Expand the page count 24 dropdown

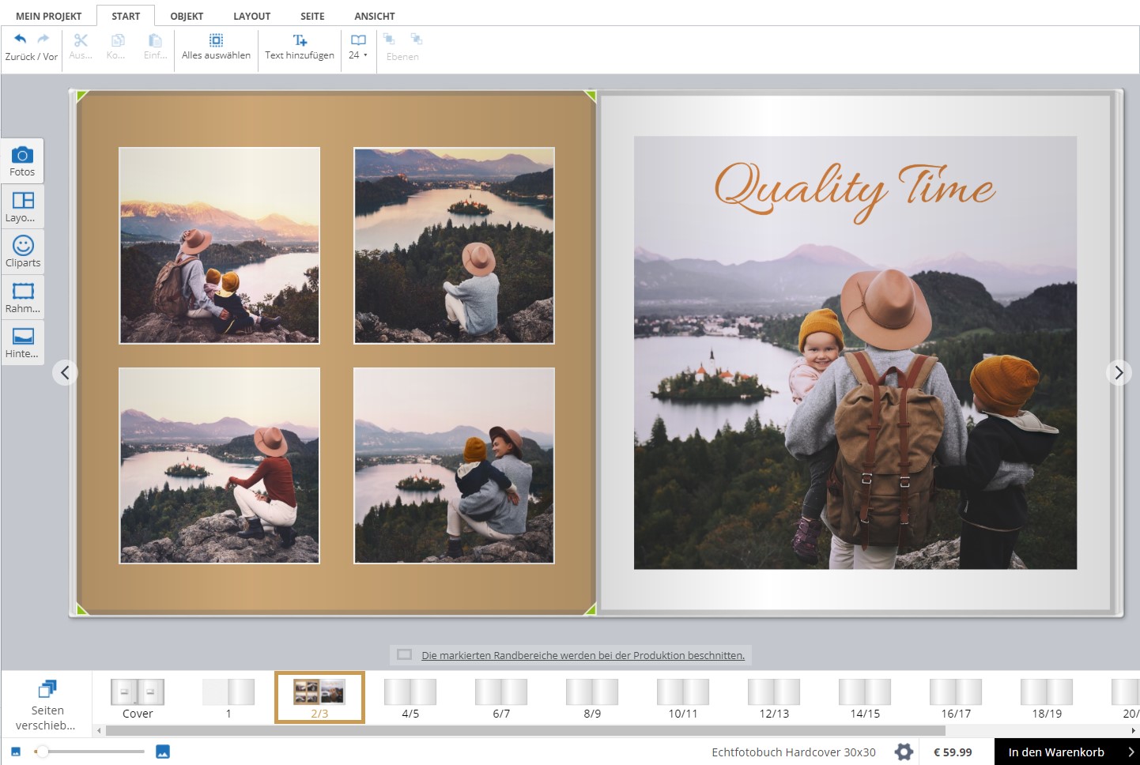pyautogui.click(x=358, y=55)
